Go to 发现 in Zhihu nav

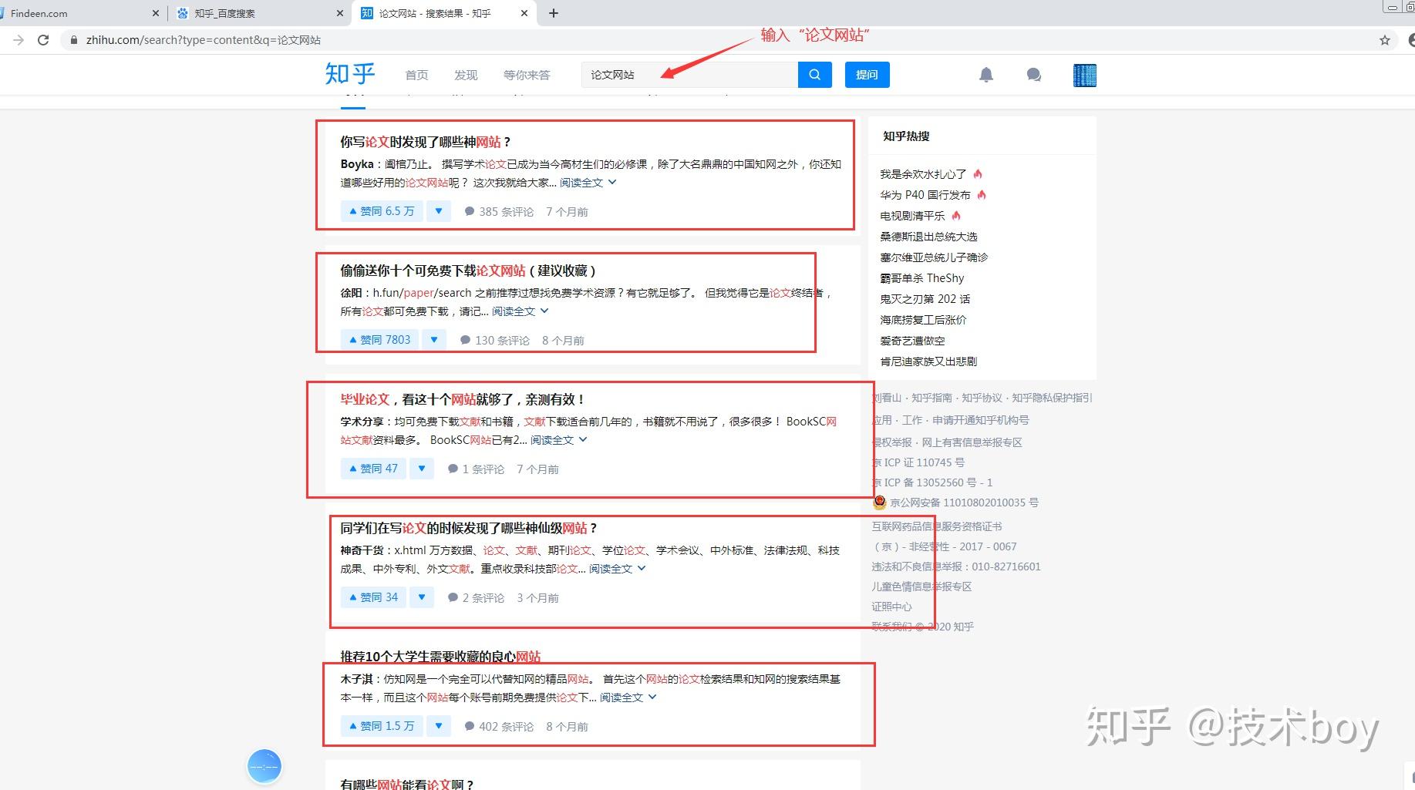point(466,75)
